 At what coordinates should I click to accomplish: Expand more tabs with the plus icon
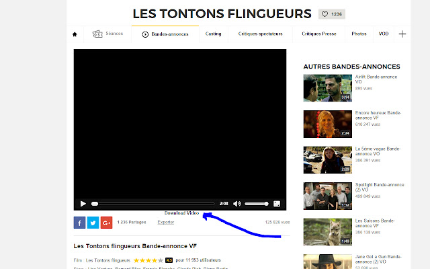402,34
